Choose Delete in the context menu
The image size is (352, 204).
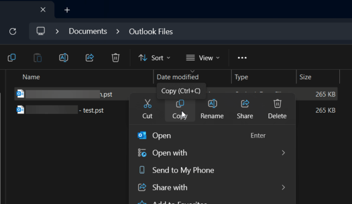coord(277,109)
